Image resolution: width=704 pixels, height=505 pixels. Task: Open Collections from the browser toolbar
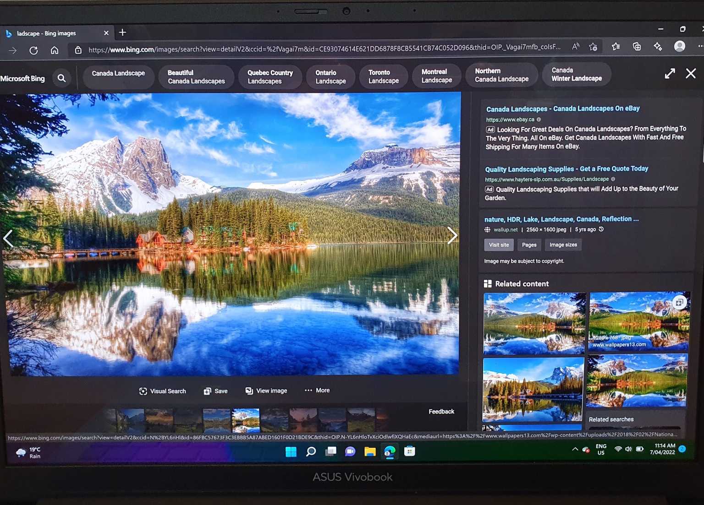pos(636,46)
